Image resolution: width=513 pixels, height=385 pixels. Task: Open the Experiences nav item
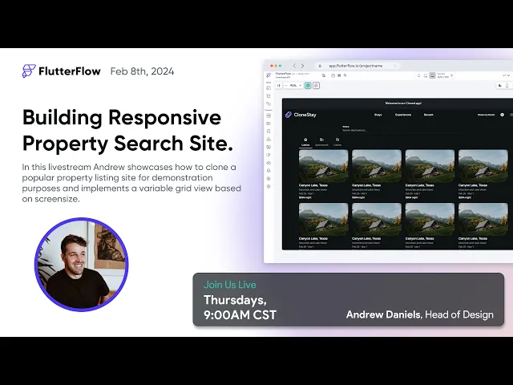403,115
